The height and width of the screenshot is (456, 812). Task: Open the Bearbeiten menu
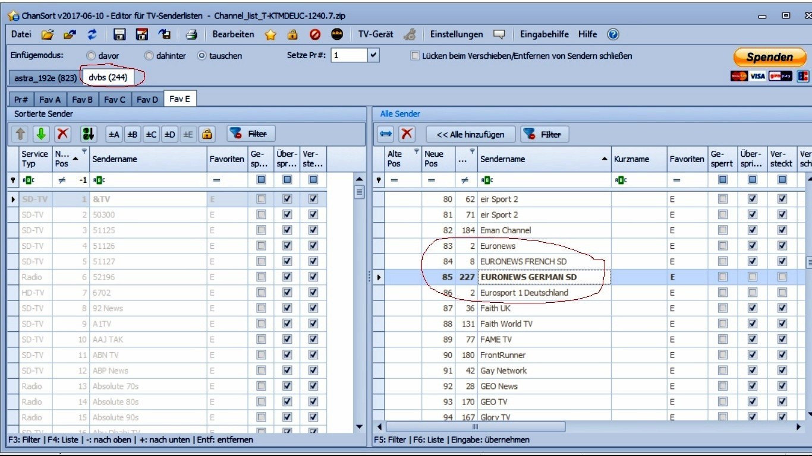coord(234,34)
